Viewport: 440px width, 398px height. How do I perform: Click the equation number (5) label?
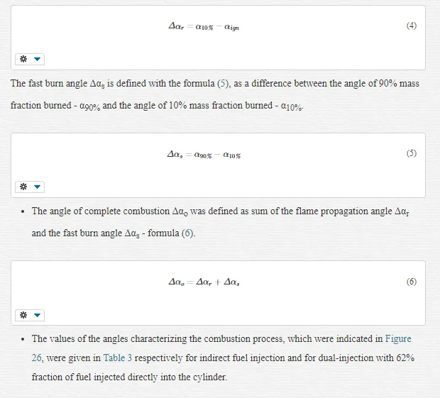(412, 153)
